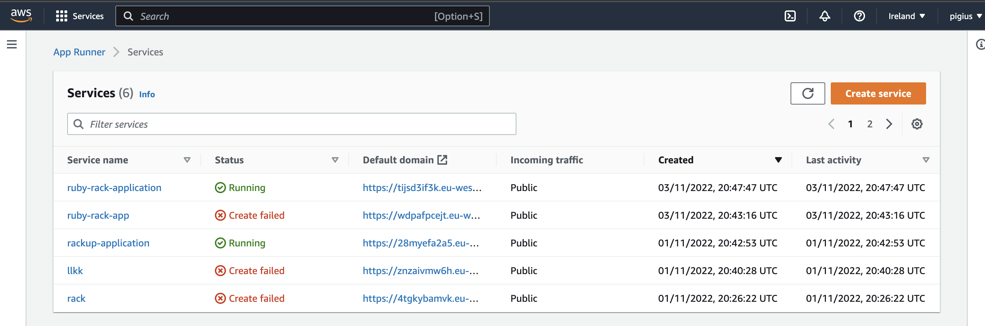Toggle the side navigation hamburger menu
985x326 pixels.
click(12, 44)
